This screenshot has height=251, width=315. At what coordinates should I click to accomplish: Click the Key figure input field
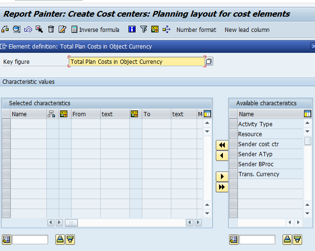(136, 61)
